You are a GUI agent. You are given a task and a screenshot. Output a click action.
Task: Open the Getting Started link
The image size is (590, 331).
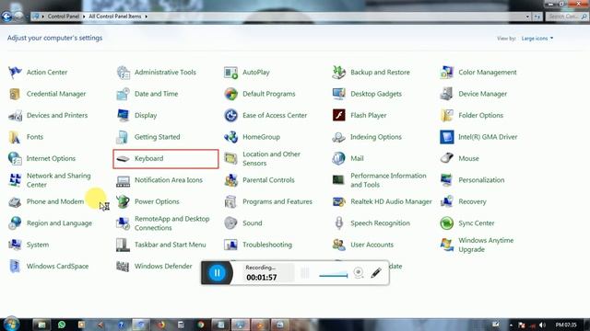(x=158, y=137)
